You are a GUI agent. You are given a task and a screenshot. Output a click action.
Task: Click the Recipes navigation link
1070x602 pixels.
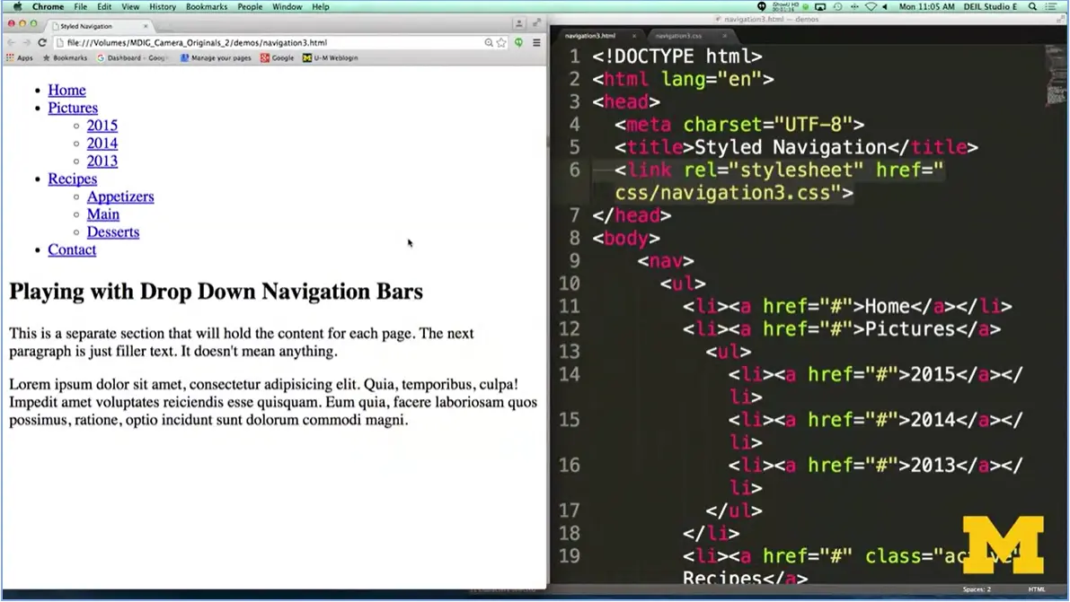click(72, 179)
